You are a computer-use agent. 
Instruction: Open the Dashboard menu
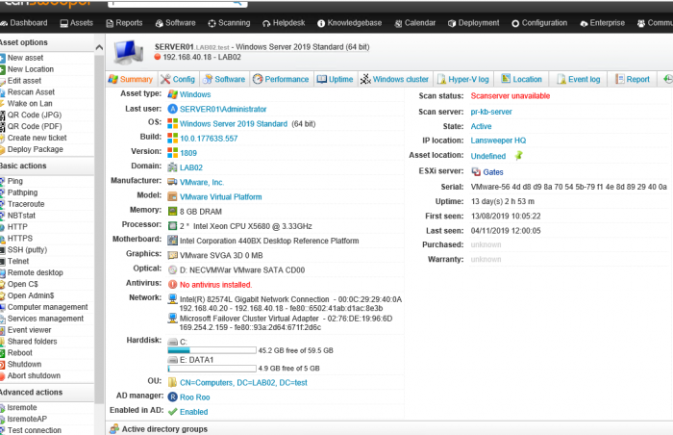24,23
